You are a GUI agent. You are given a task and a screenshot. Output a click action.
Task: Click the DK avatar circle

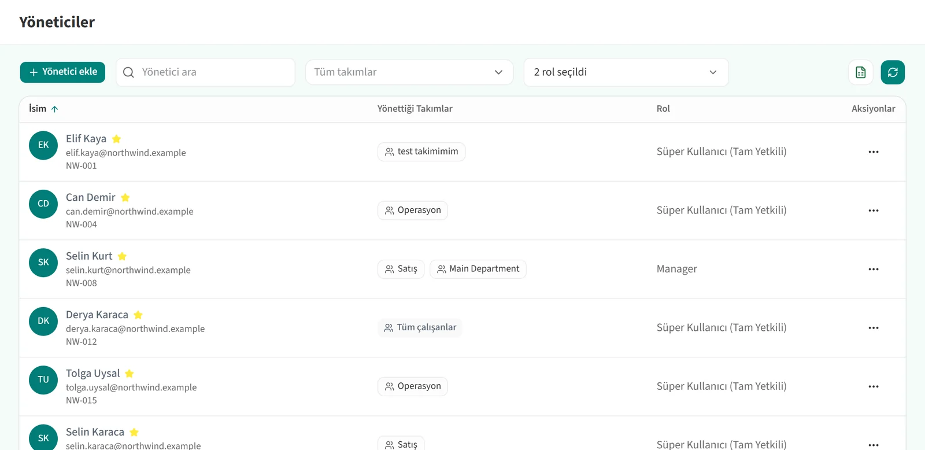[43, 321]
